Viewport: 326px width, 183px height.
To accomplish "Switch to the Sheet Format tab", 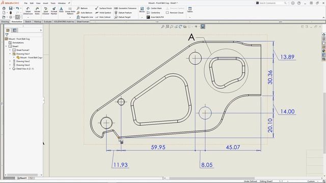I will 83,21.
